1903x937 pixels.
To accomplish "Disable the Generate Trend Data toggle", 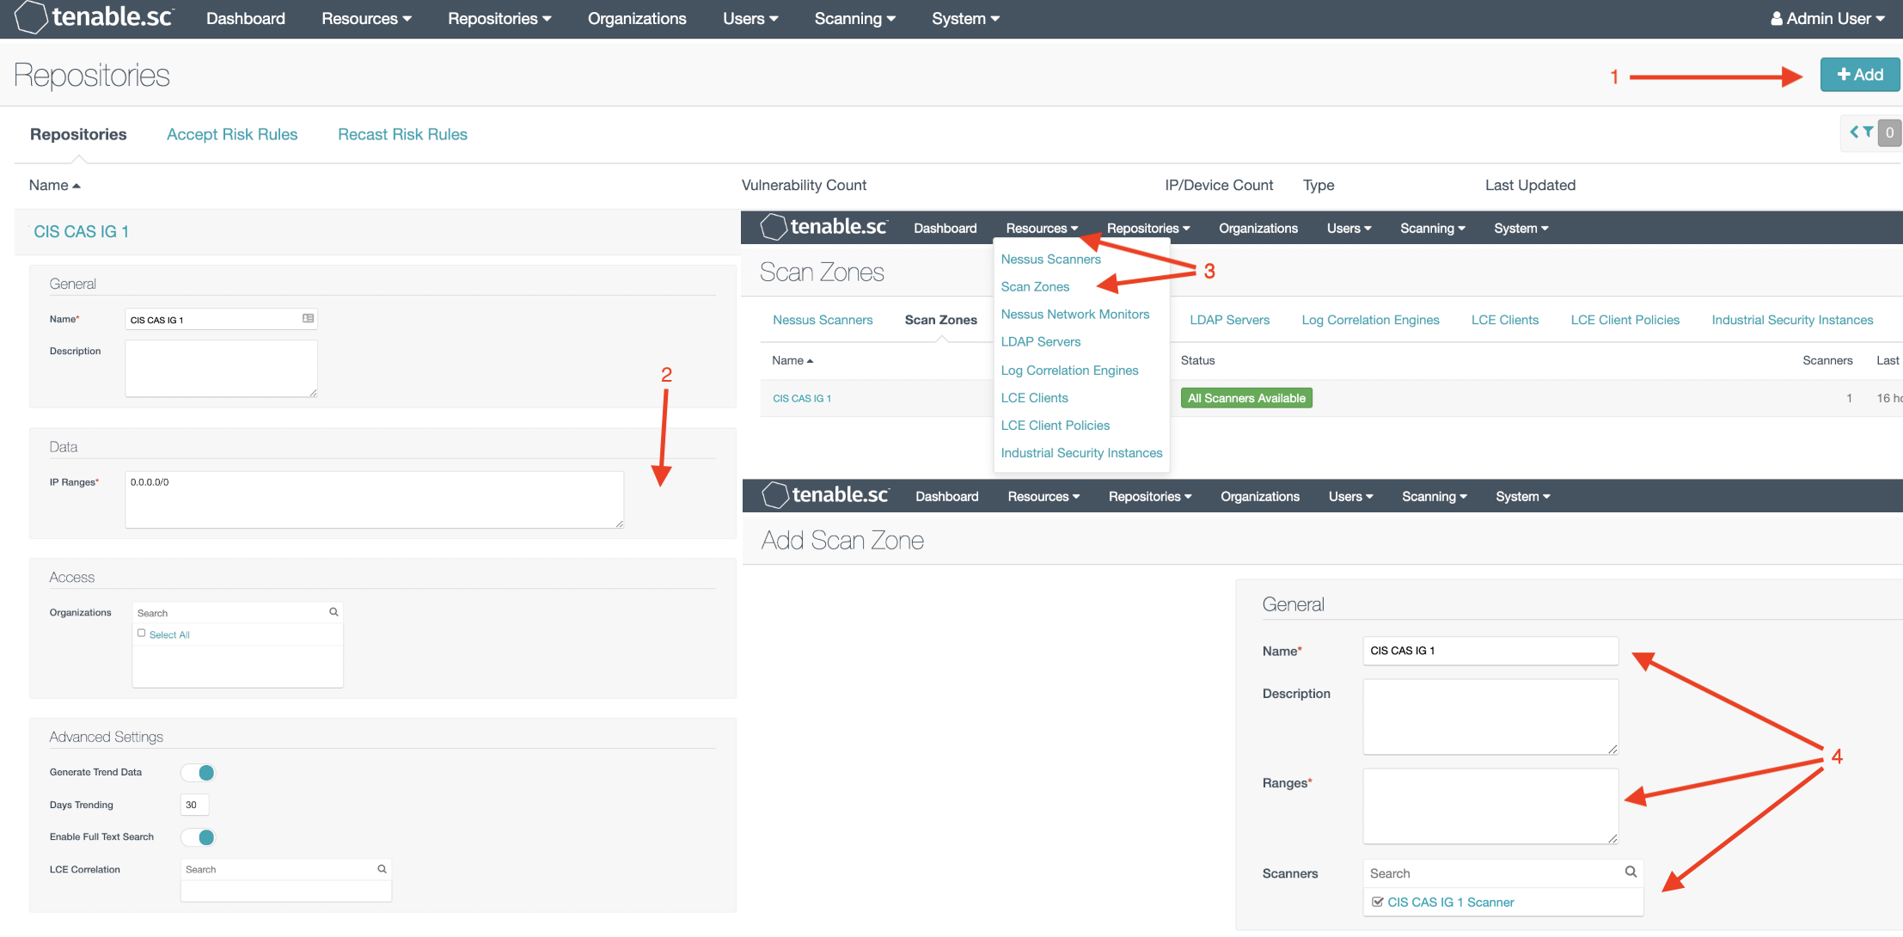I will pos(198,772).
